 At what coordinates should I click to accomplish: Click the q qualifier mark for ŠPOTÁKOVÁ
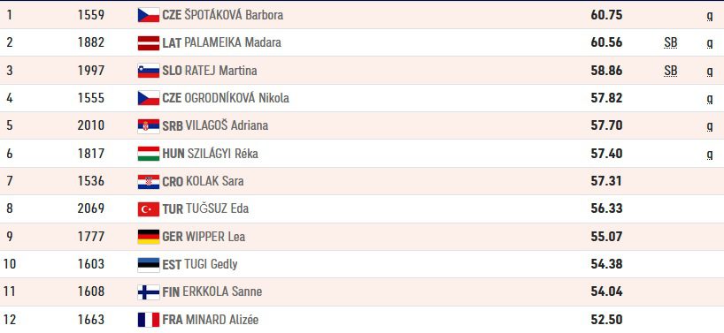click(x=710, y=16)
